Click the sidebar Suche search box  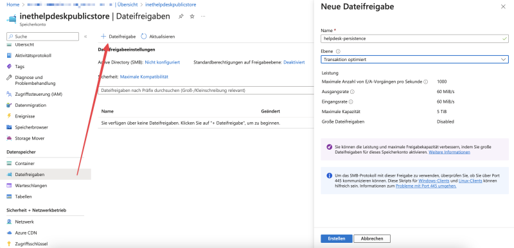click(42, 37)
